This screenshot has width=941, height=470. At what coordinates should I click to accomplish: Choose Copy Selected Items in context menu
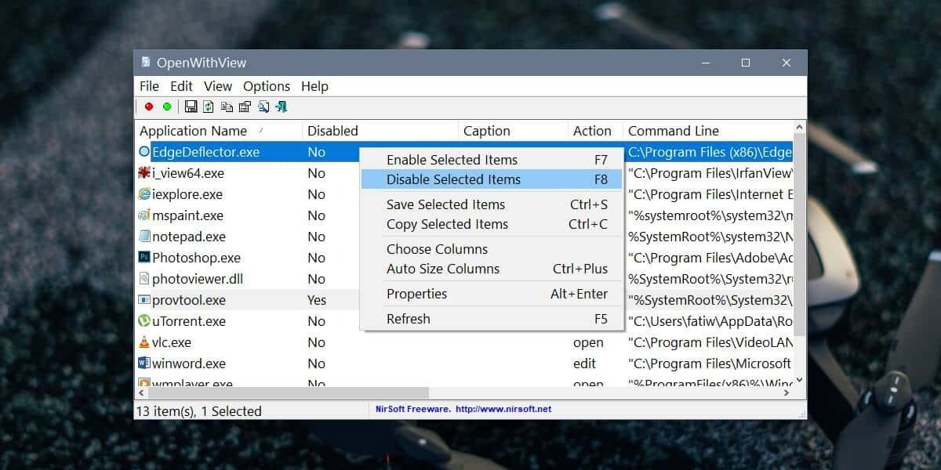[492, 224]
